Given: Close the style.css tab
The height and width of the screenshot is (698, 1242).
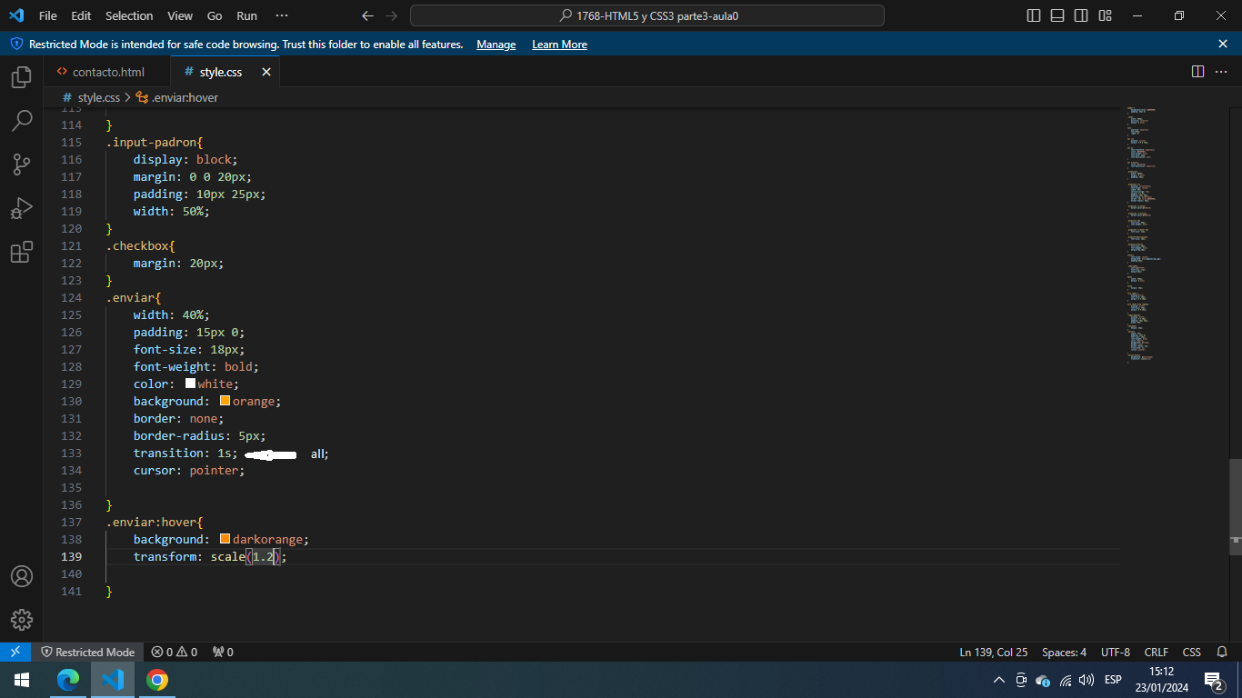Looking at the screenshot, I should tap(266, 72).
